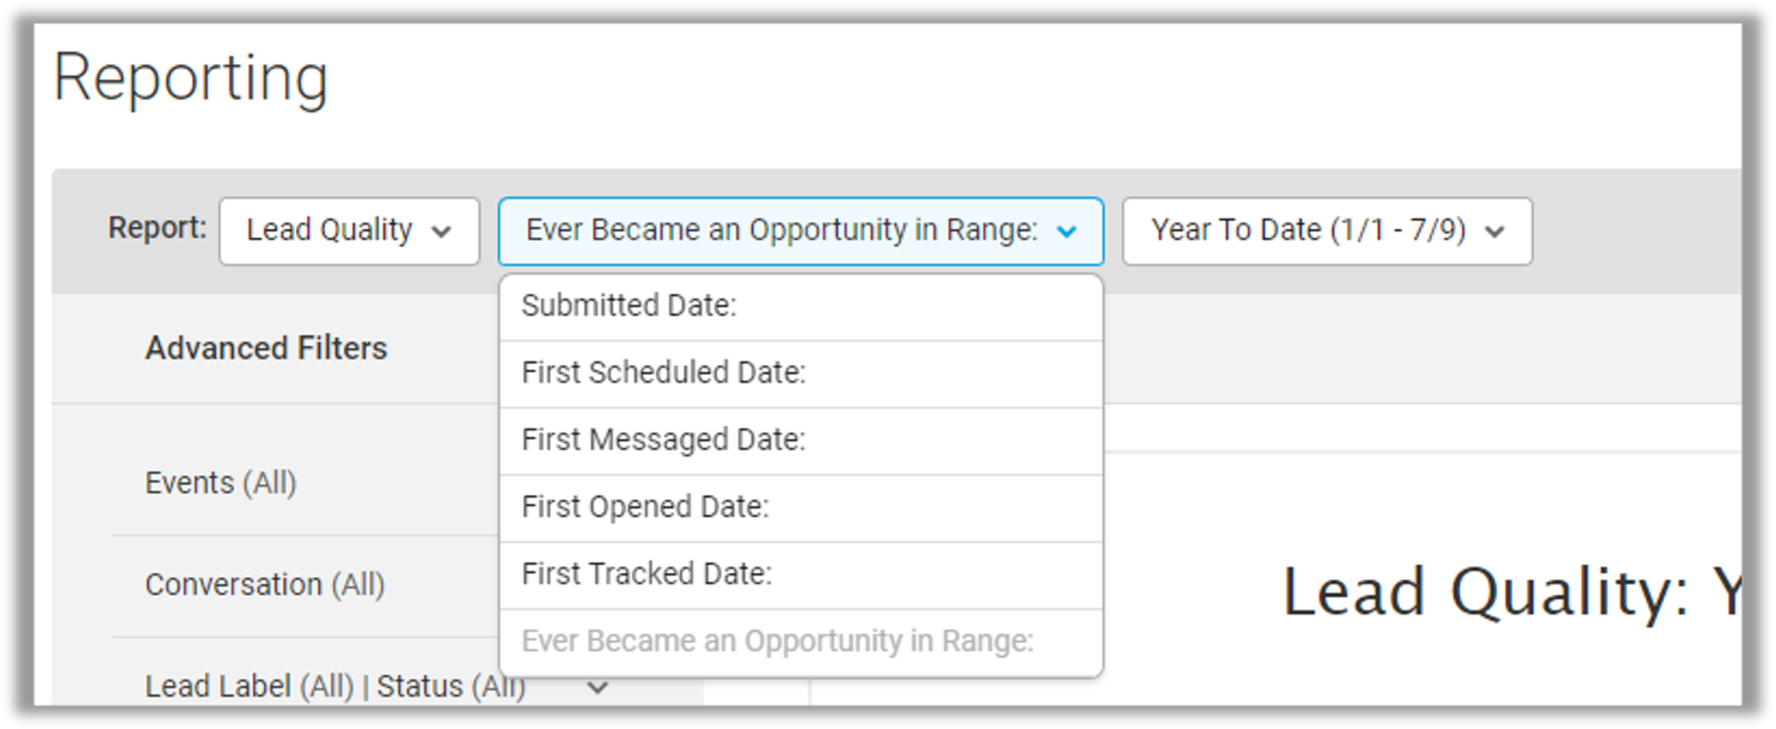Select First Tracked Date option

tap(649, 572)
